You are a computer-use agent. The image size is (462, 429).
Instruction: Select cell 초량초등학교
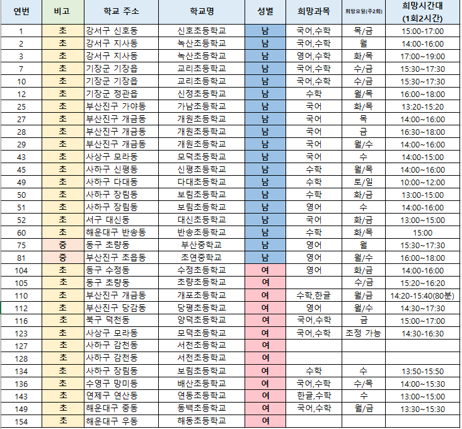pos(202,283)
